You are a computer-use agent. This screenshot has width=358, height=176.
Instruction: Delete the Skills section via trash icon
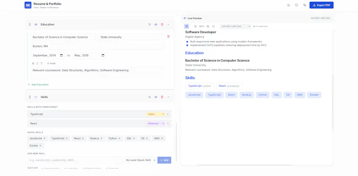click(x=162, y=97)
